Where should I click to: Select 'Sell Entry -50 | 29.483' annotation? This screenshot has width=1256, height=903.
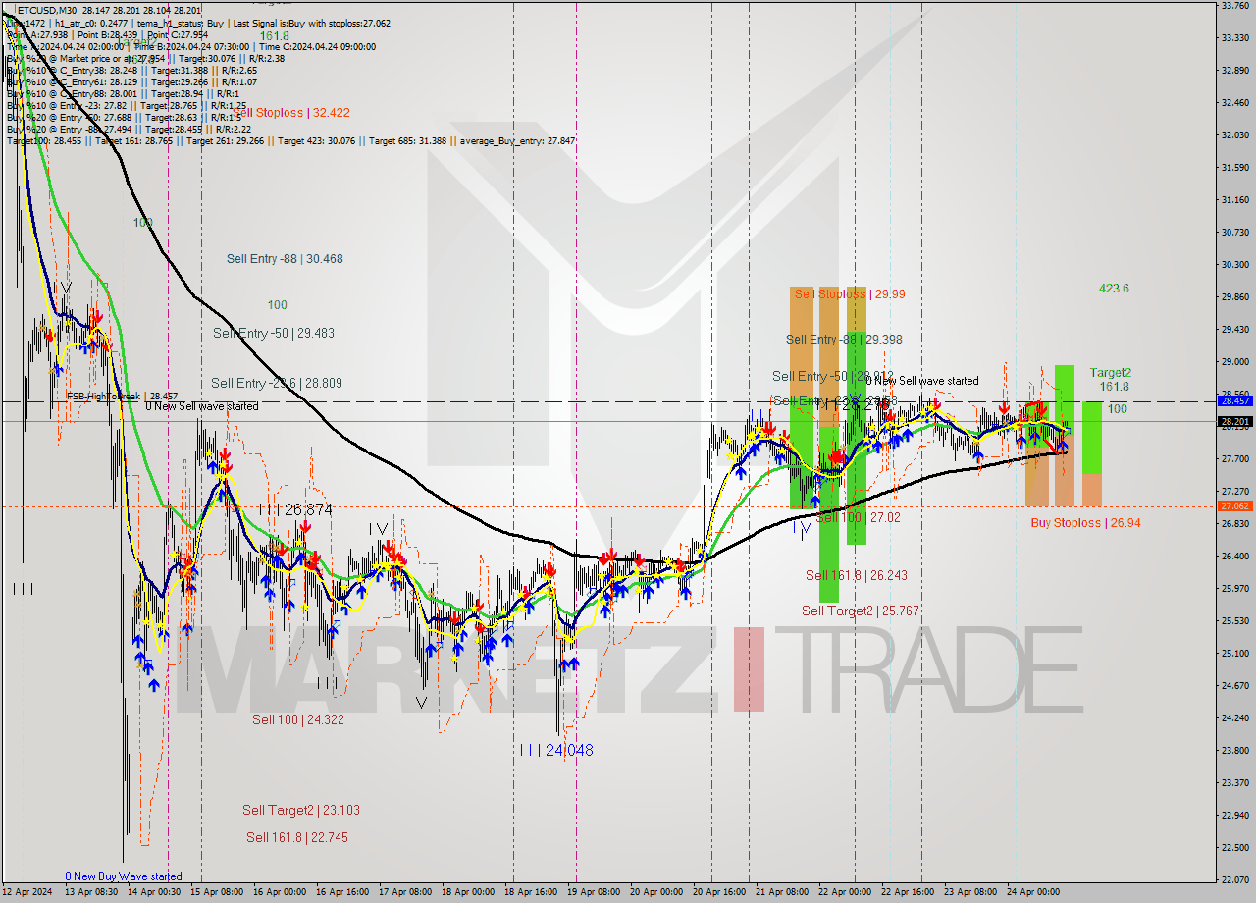coord(274,334)
